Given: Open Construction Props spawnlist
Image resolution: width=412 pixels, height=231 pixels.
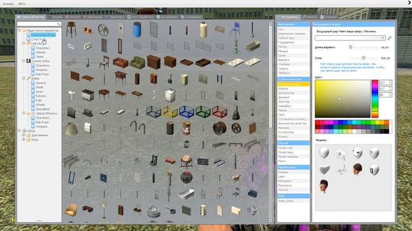Looking at the screenshot, I should pos(43,35).
